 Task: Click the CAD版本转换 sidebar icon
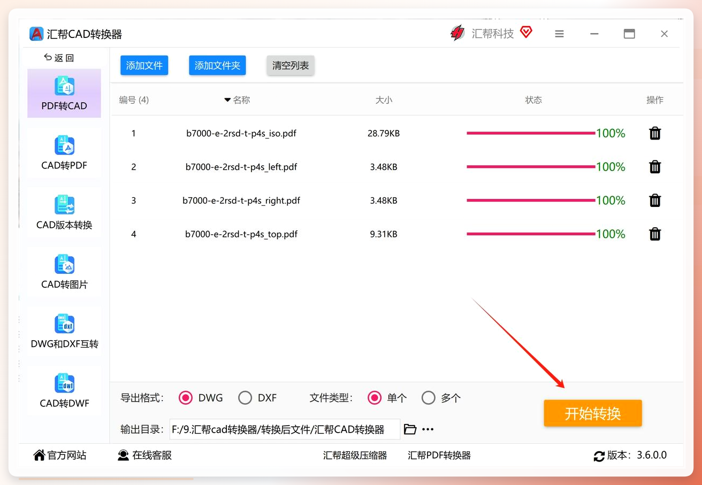tap(64, 205)
